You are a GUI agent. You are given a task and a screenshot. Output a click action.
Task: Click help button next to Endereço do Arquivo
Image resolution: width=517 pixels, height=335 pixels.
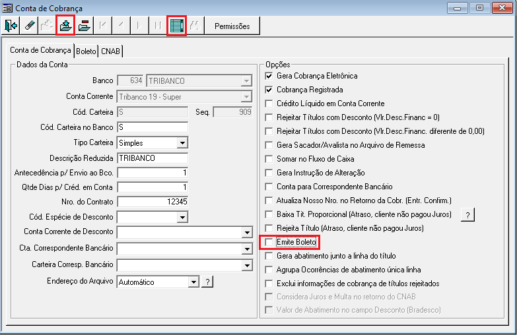207,282
